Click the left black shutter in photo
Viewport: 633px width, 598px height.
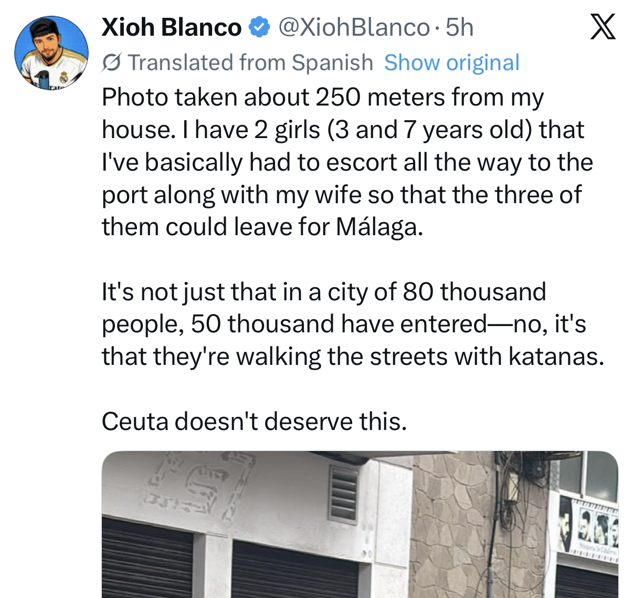[x=147, y=558]
